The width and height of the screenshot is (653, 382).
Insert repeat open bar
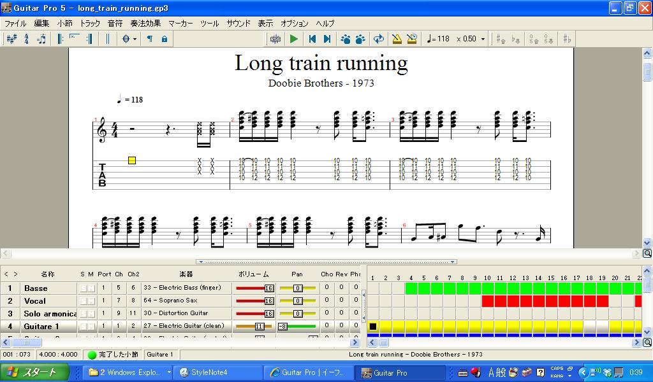click(x=61, y=39)
